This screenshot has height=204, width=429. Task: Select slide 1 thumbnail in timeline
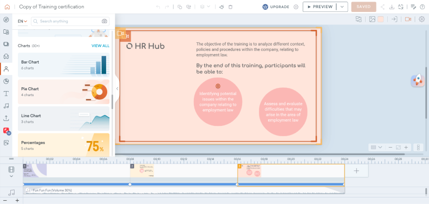[35, 170]
